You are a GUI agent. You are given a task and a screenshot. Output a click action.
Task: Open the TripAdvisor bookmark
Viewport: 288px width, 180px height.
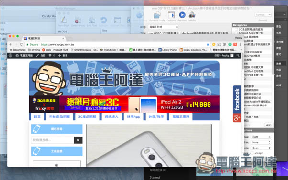(113, 50)
